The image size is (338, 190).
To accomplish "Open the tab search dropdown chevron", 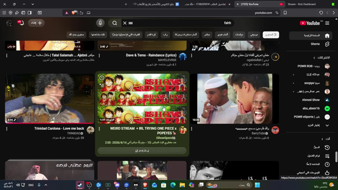I will pyautogui.click(x=32, y=4).
